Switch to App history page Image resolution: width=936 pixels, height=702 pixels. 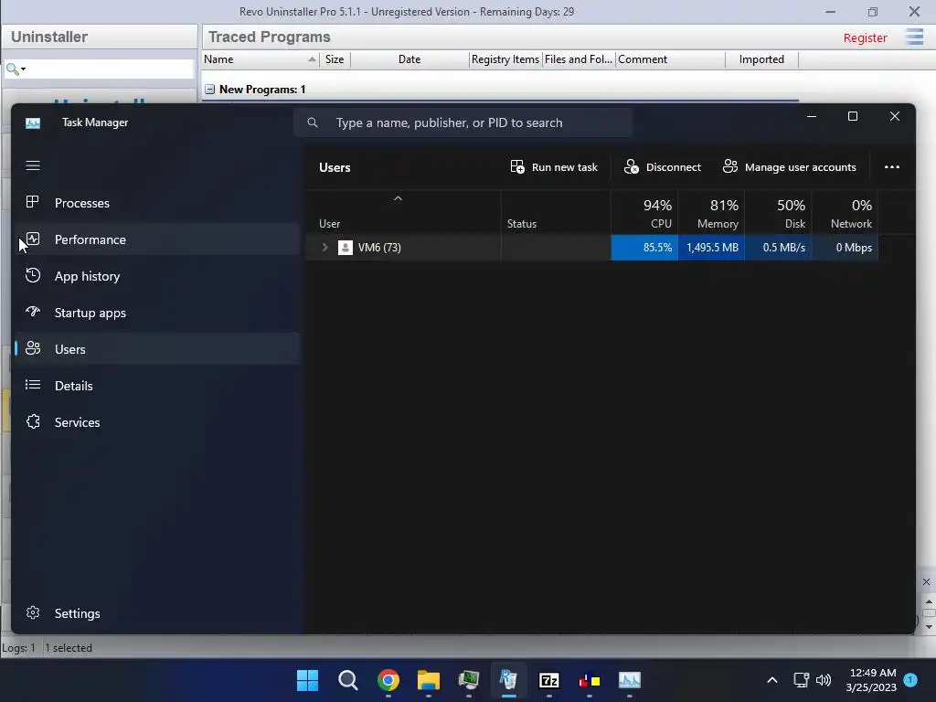click(x=157, y=276)
